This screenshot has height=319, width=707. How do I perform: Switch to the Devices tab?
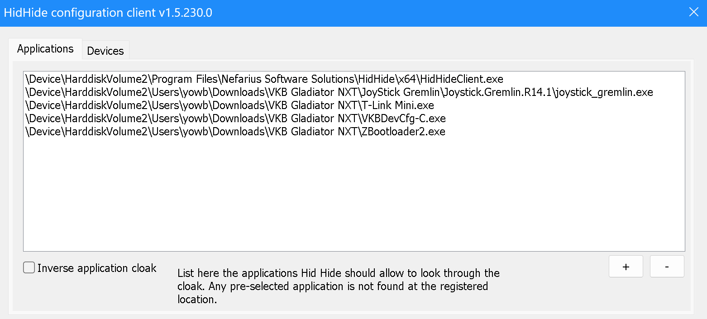click(x=105, y=51)
